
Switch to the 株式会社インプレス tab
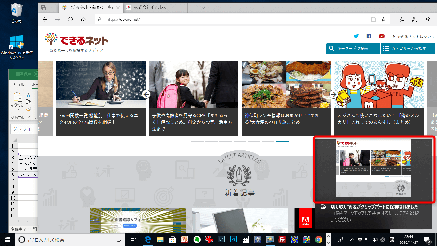click(155, 8)
